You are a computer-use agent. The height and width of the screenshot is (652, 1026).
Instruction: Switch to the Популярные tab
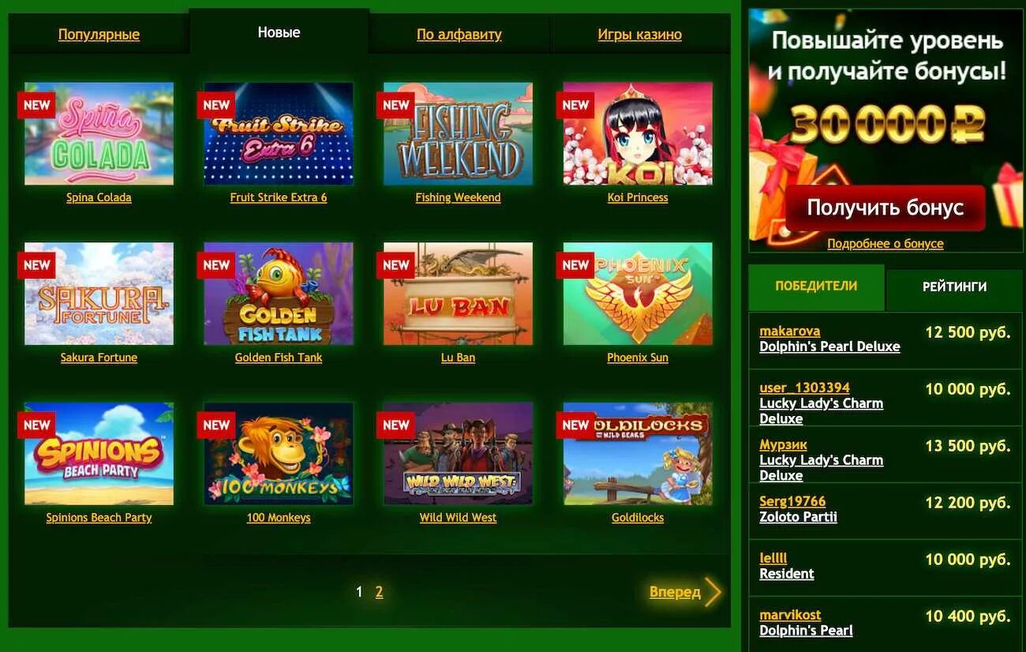tap(99, 34)
